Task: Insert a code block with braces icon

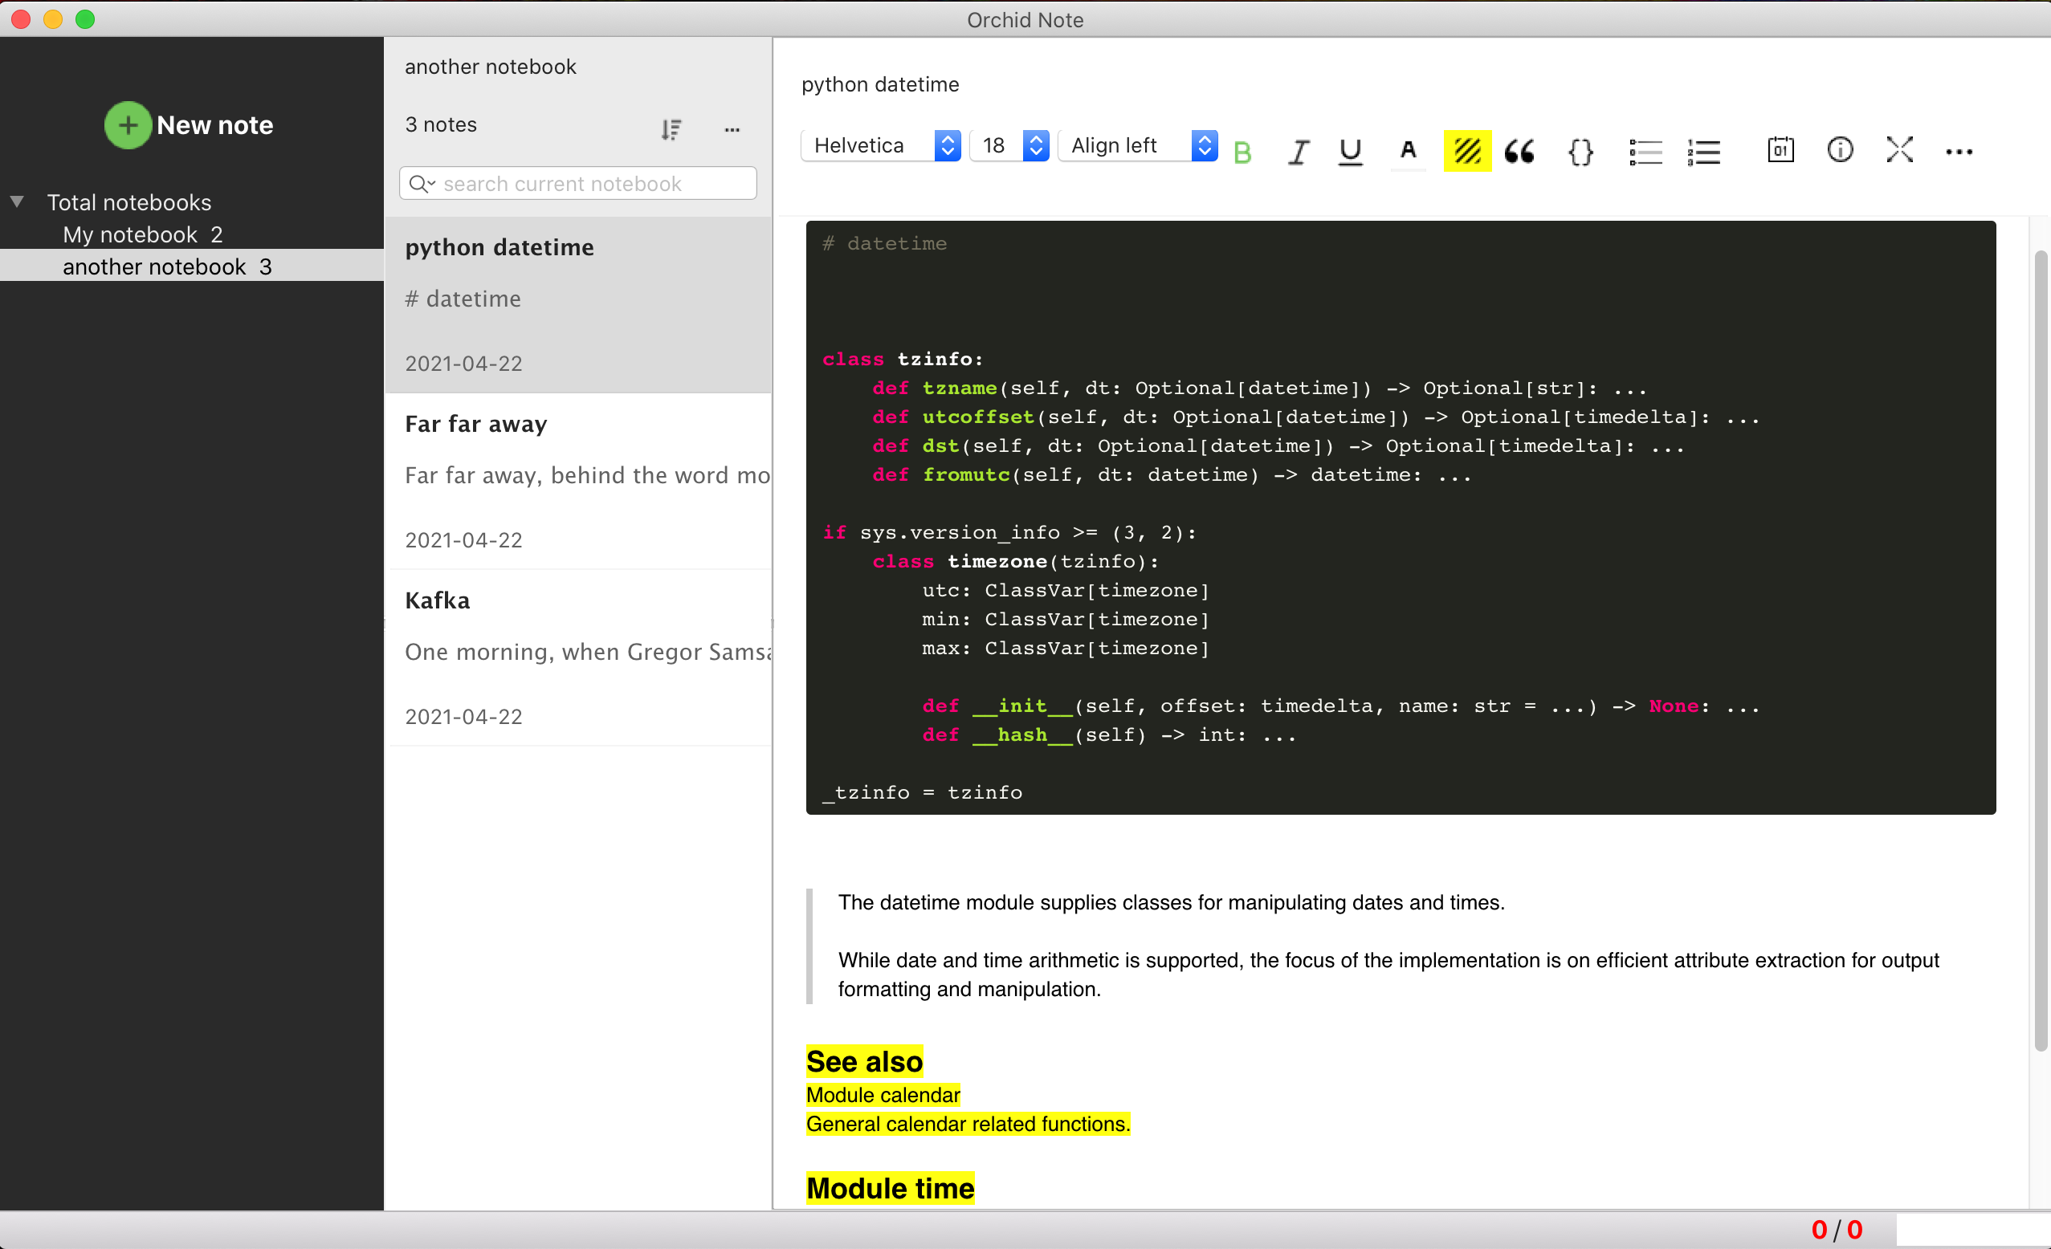Action: [x=1580, y=152]
